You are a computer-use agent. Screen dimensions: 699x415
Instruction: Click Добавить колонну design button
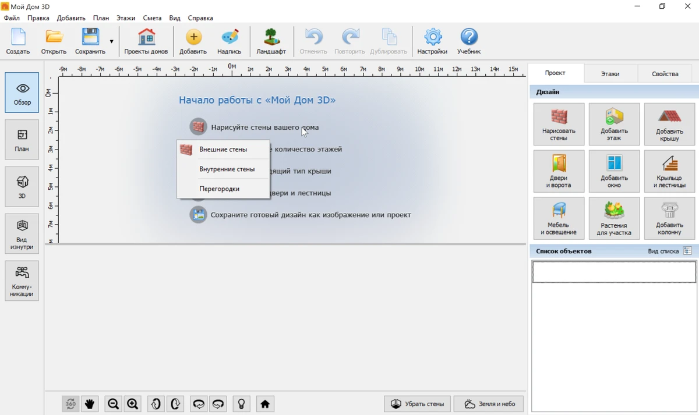(x=669, y=218)
